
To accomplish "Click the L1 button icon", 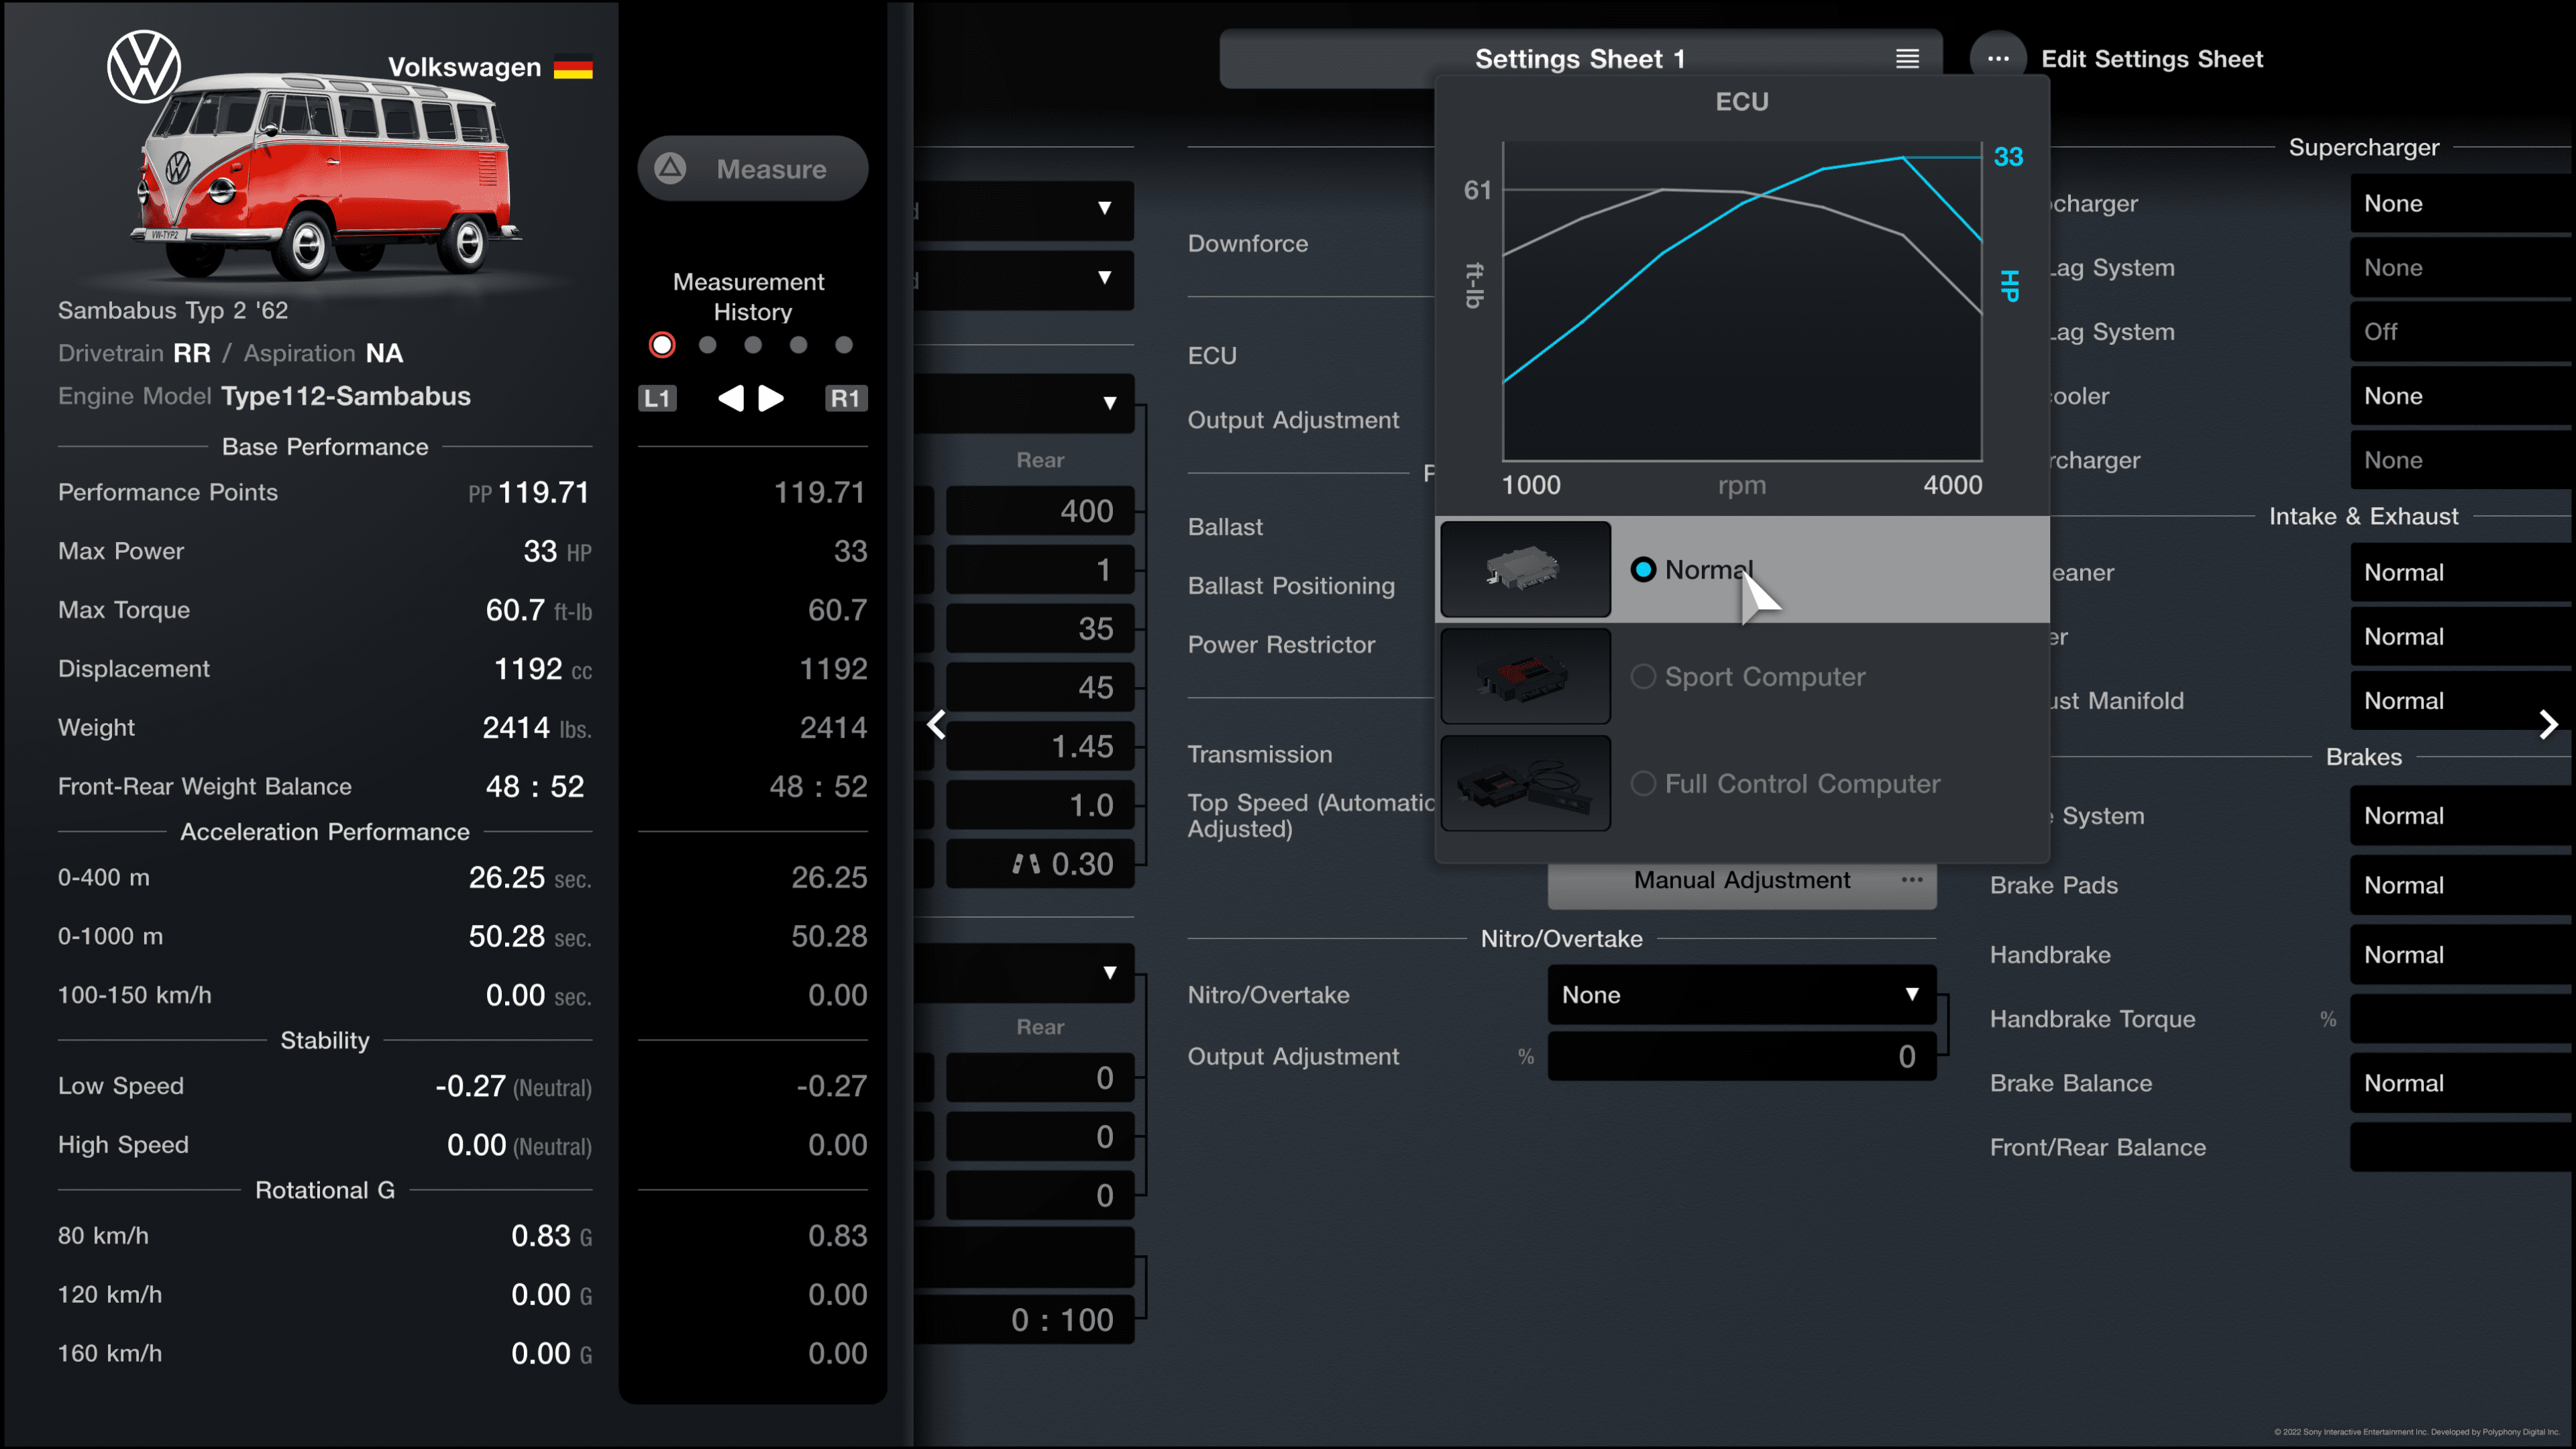I will tap(657, 398).
